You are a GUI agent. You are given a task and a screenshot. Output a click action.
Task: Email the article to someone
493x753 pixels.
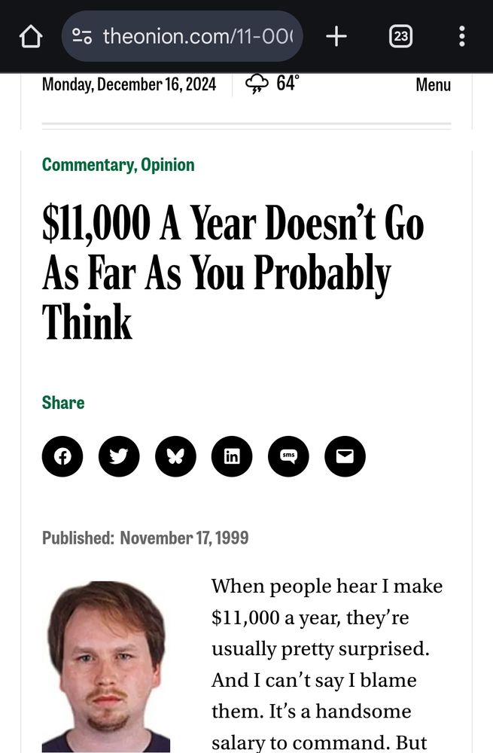click(x=345, y=456)
